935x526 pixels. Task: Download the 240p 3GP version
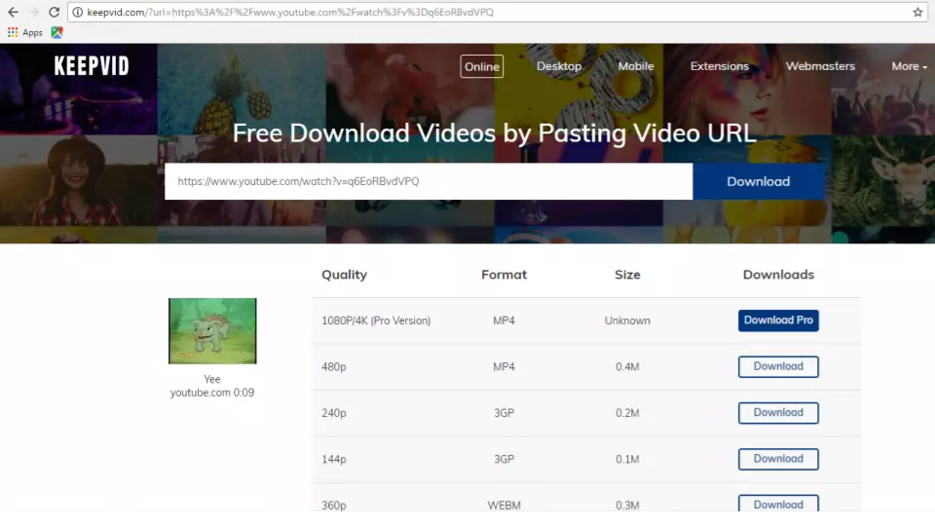click(778, 413)
